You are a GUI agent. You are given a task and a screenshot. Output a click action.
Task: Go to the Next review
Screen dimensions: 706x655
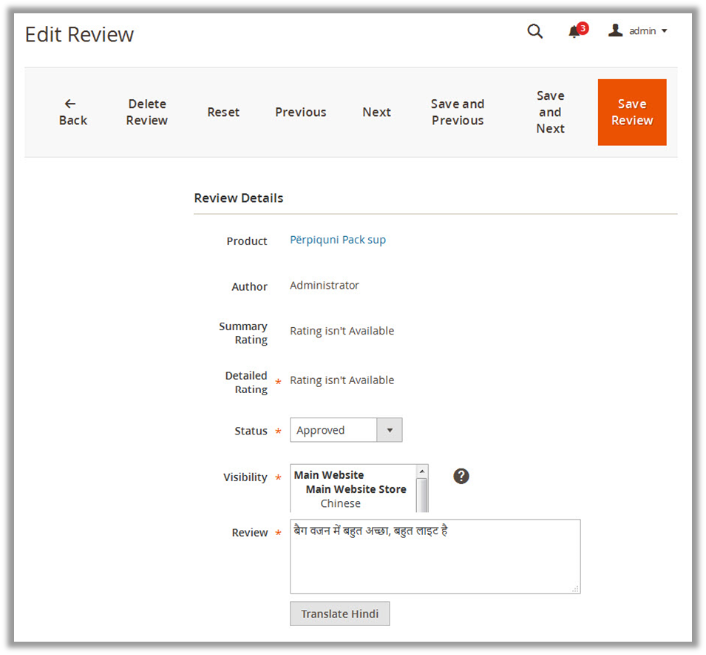(x=376, y=112)
